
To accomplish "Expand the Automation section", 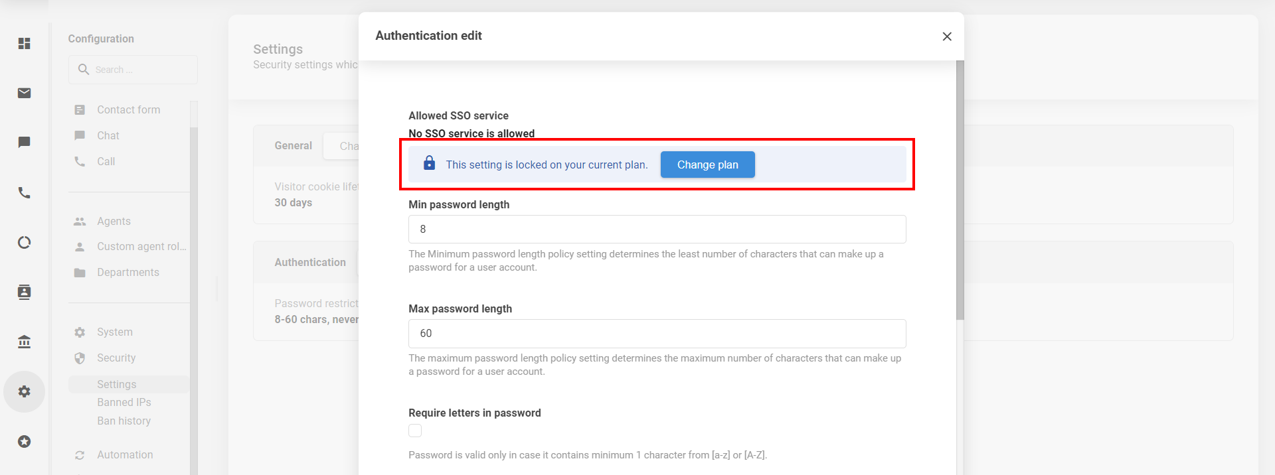I will coord(125,454).
